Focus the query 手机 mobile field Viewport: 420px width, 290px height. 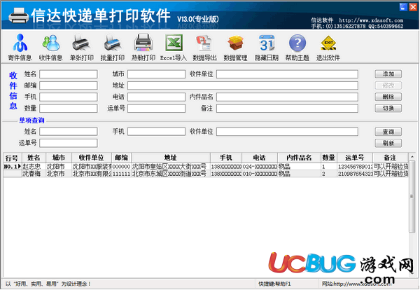tap(156, 132)
